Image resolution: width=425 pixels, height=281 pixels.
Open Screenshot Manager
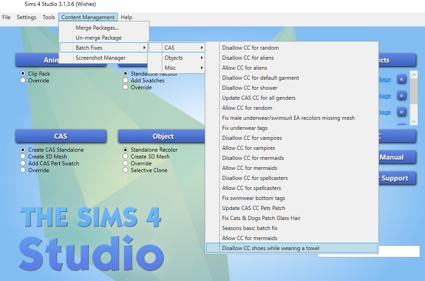pyautogui.click(x=104, y=58)
